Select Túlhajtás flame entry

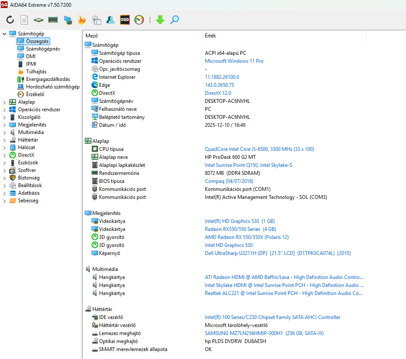36,72
